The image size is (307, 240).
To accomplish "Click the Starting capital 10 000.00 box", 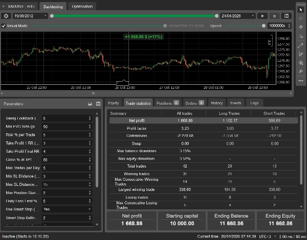I will tap(182, 220).
